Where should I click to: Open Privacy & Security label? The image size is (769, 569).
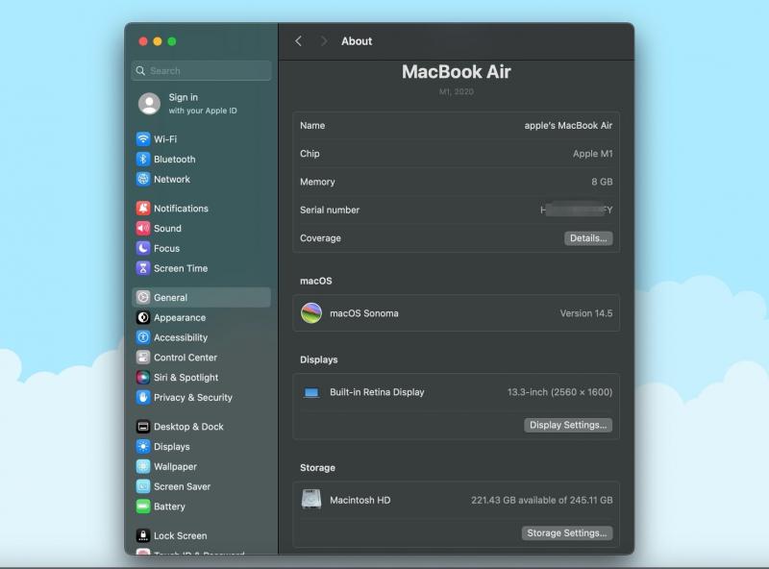[x=193, y=397]
